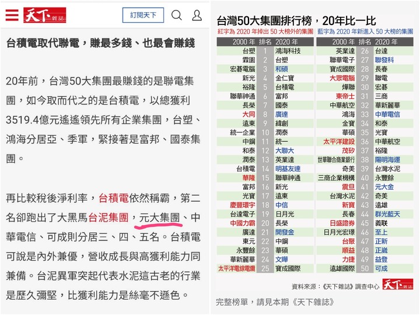Viewport: 420px width, 315px height.
Task: Open the red 台積電 link in article
Action: (114, 198)
